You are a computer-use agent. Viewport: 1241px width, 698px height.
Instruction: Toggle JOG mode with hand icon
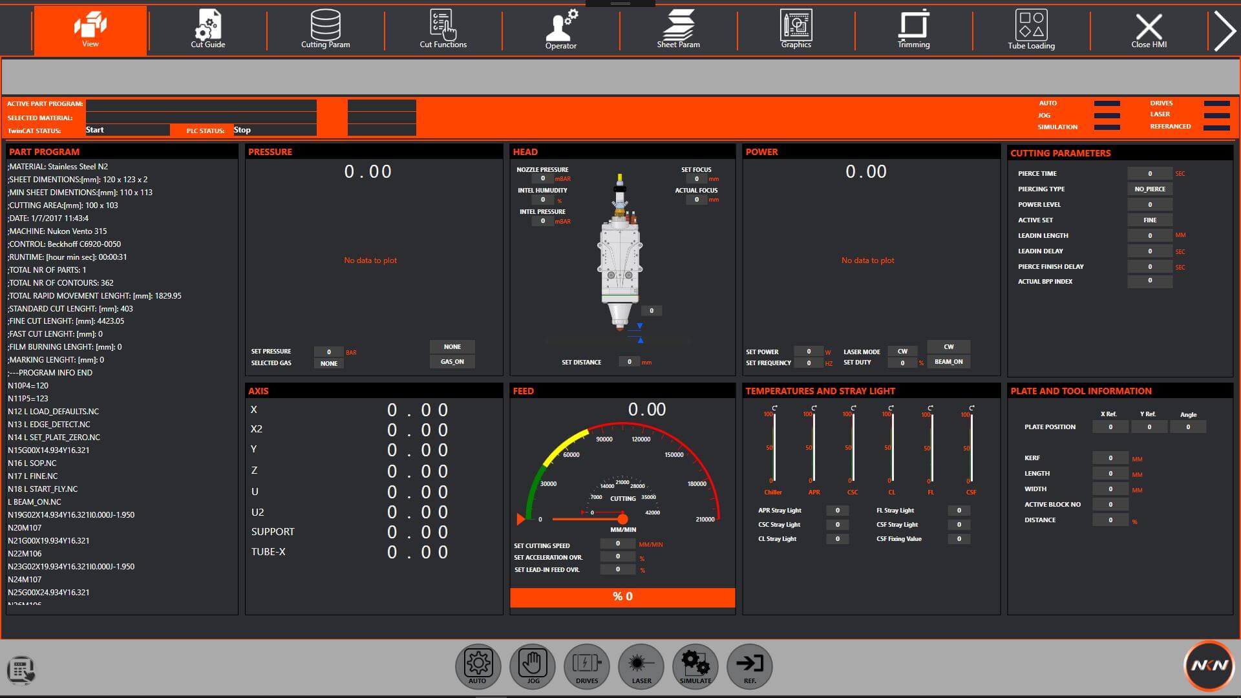pos(533,666)
